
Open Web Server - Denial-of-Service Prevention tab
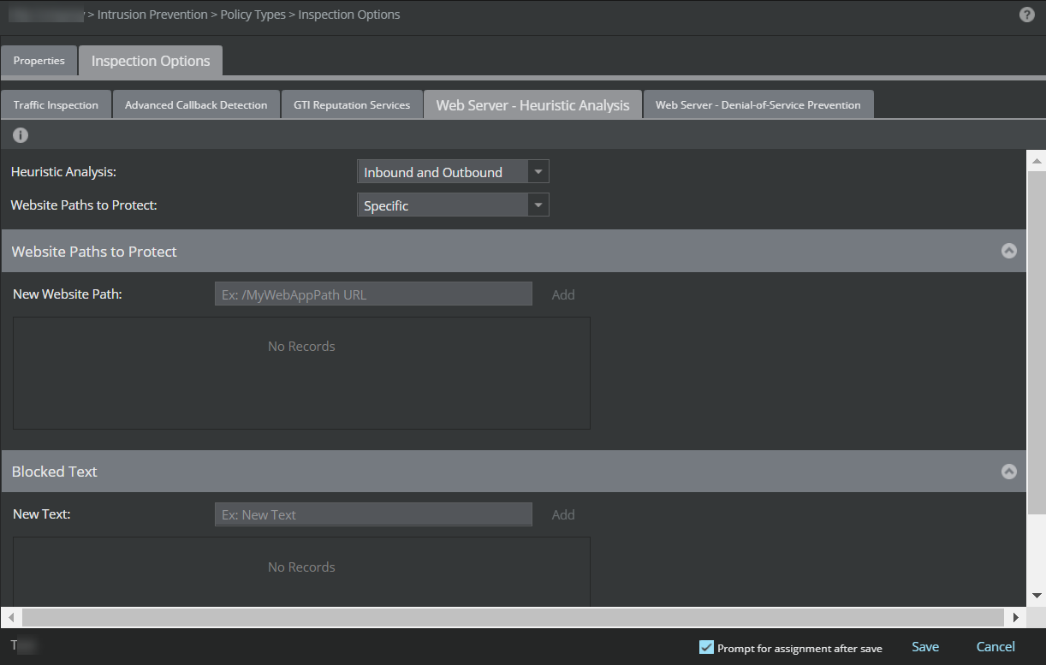(x=758, y=104)
